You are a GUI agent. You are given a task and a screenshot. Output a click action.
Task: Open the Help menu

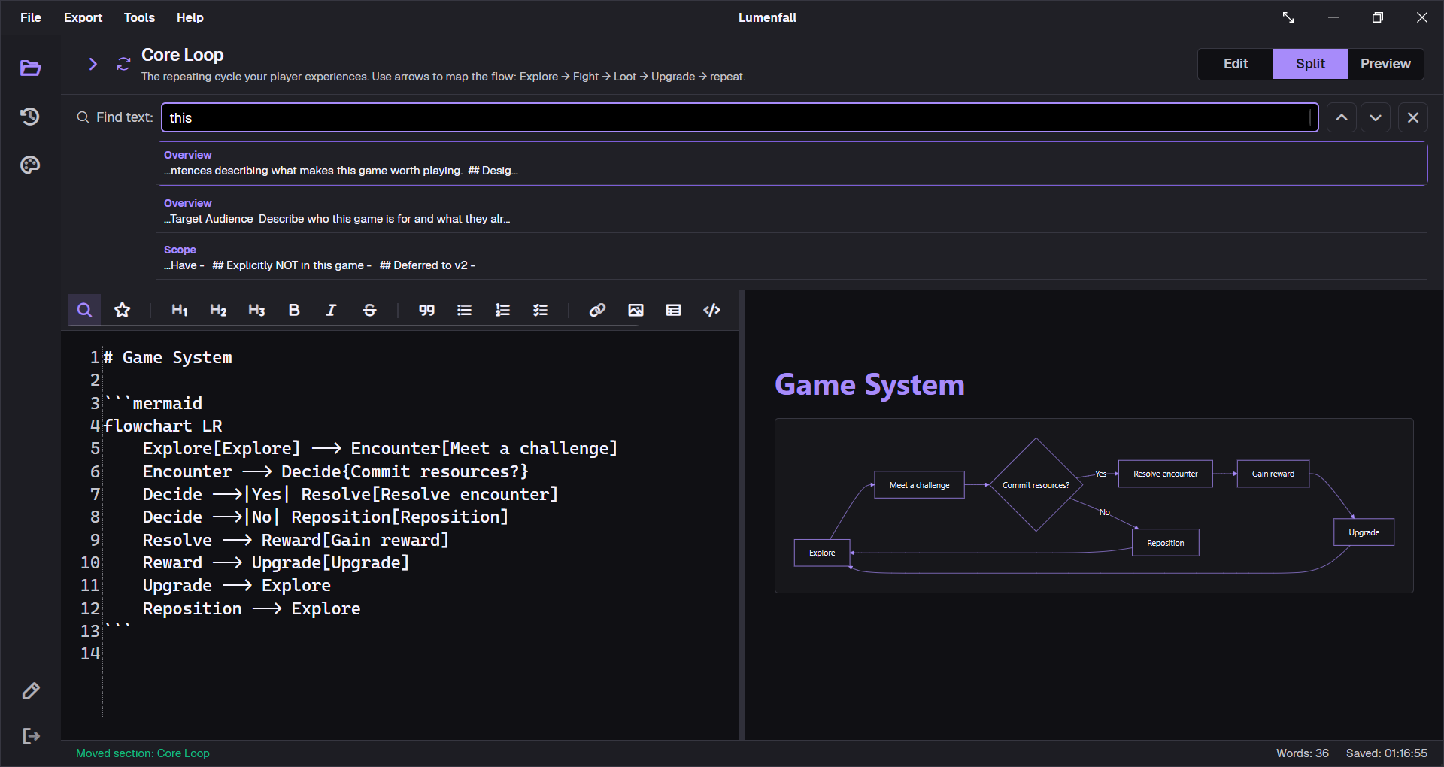[190, 17]
